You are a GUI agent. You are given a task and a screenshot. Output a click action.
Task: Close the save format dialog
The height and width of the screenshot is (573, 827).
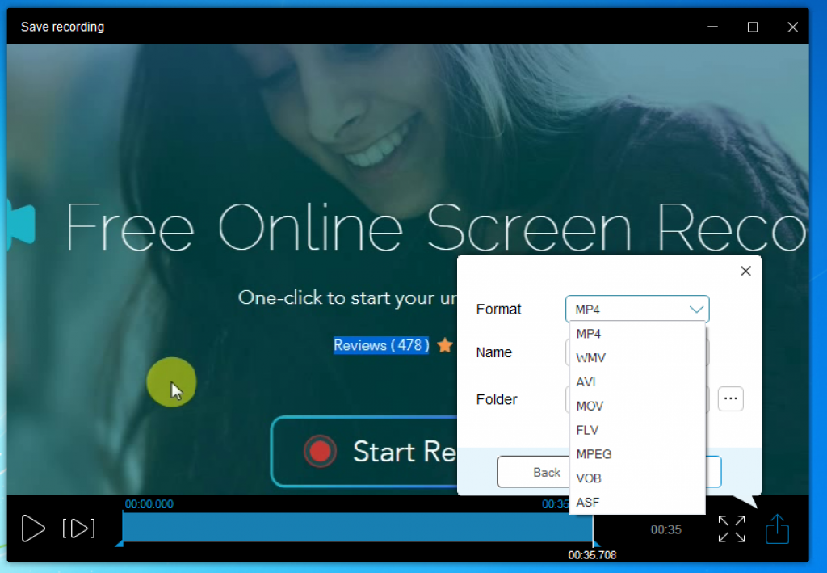[x=745, y=272]
